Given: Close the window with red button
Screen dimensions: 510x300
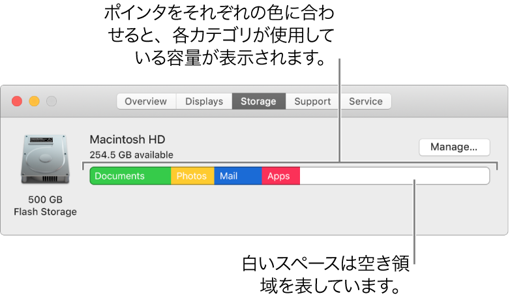Looking at the screenshot, I should click(x=17, y=101).
